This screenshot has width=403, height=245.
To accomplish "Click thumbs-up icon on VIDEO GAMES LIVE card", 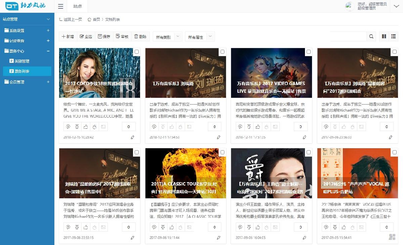I will click(x=258, y=127).
